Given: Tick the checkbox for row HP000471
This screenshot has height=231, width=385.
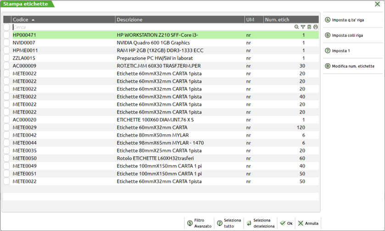Looking at the screenshot, I should 6,35.
